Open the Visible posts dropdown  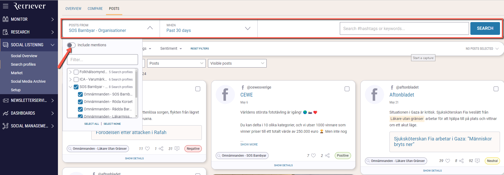(x=237, y=63)
